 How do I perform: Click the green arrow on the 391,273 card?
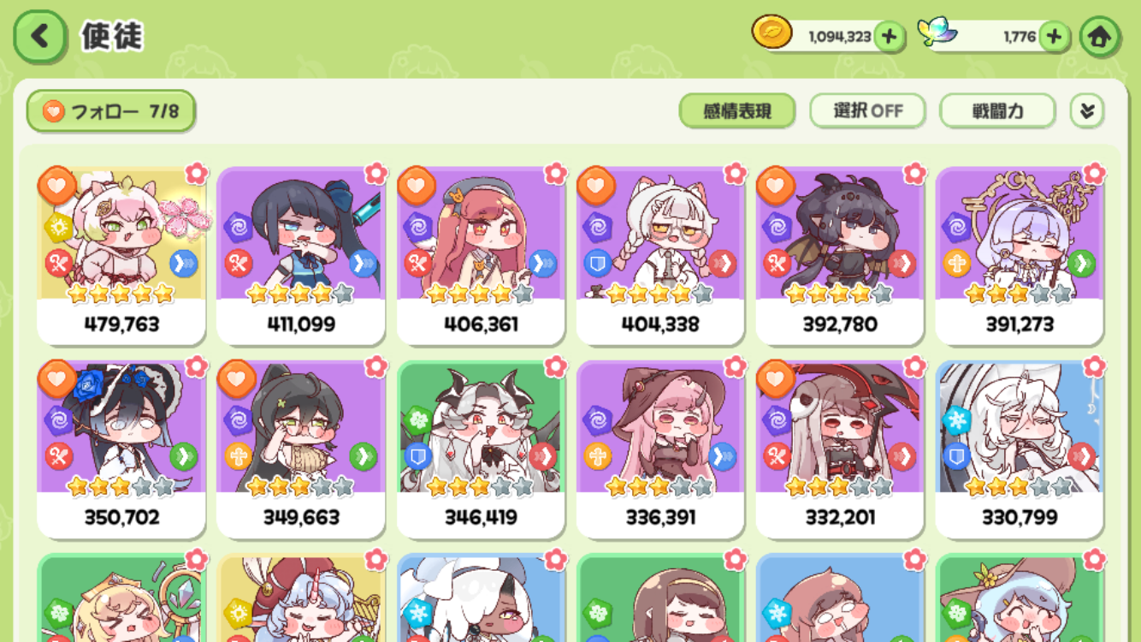click(x=1081, y=263)
